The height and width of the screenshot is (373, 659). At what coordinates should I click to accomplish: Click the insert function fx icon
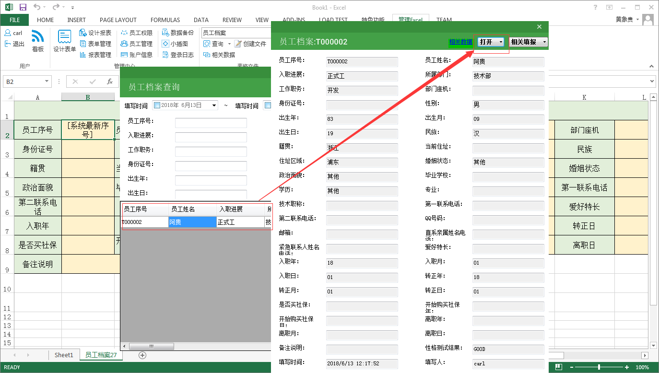coord(110,82)
